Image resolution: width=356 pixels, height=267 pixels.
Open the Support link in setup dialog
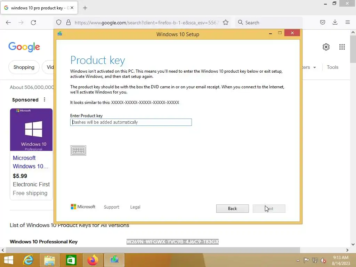tap(112, 207)
